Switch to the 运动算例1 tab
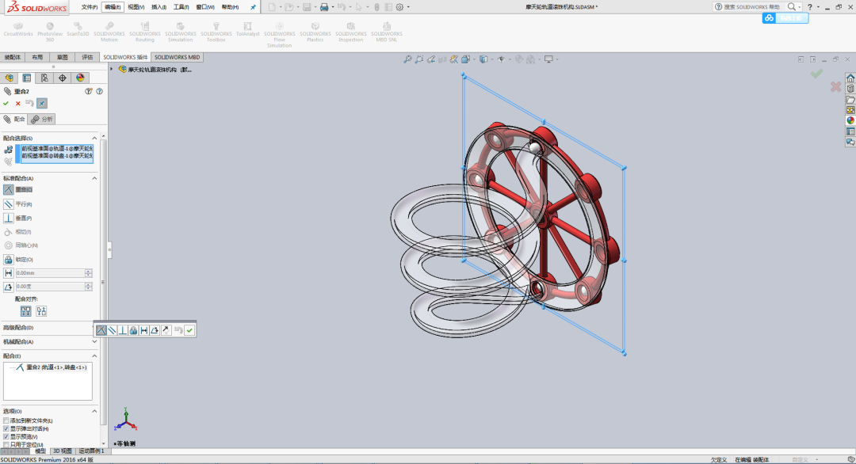 click(90, 451)
